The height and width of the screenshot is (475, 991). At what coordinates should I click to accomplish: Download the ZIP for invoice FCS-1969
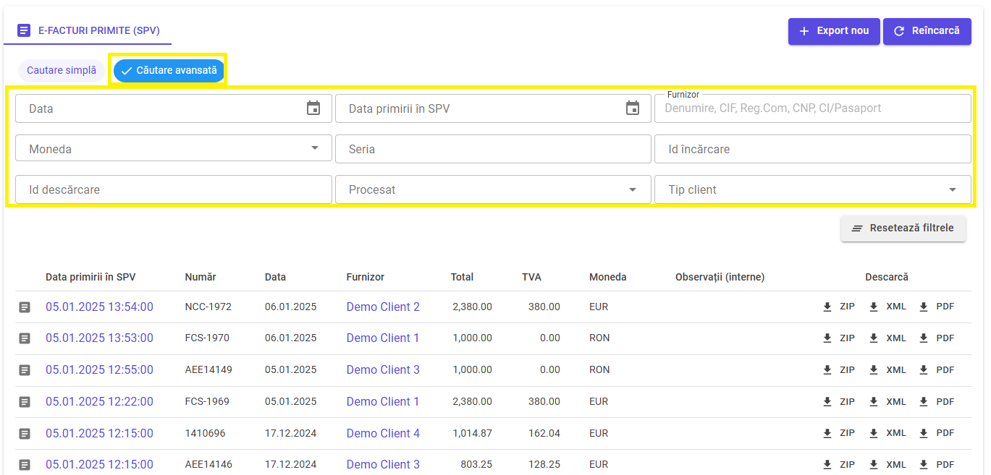coord(838,402)
